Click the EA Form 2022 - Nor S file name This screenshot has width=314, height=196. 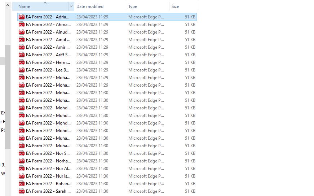coord(48,153)
